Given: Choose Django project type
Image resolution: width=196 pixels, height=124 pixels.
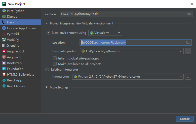Looking at the screenshot, I should pos(21,17).
